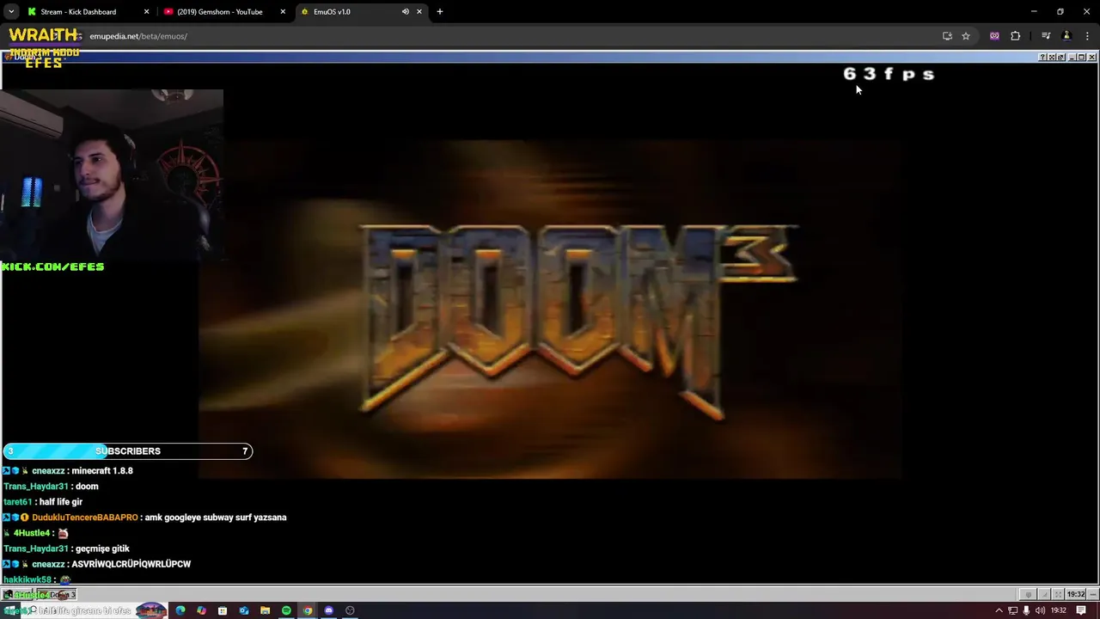Click the Doom 3 window fullscreen button
Screen dimensions: 1100x619
1052,58
